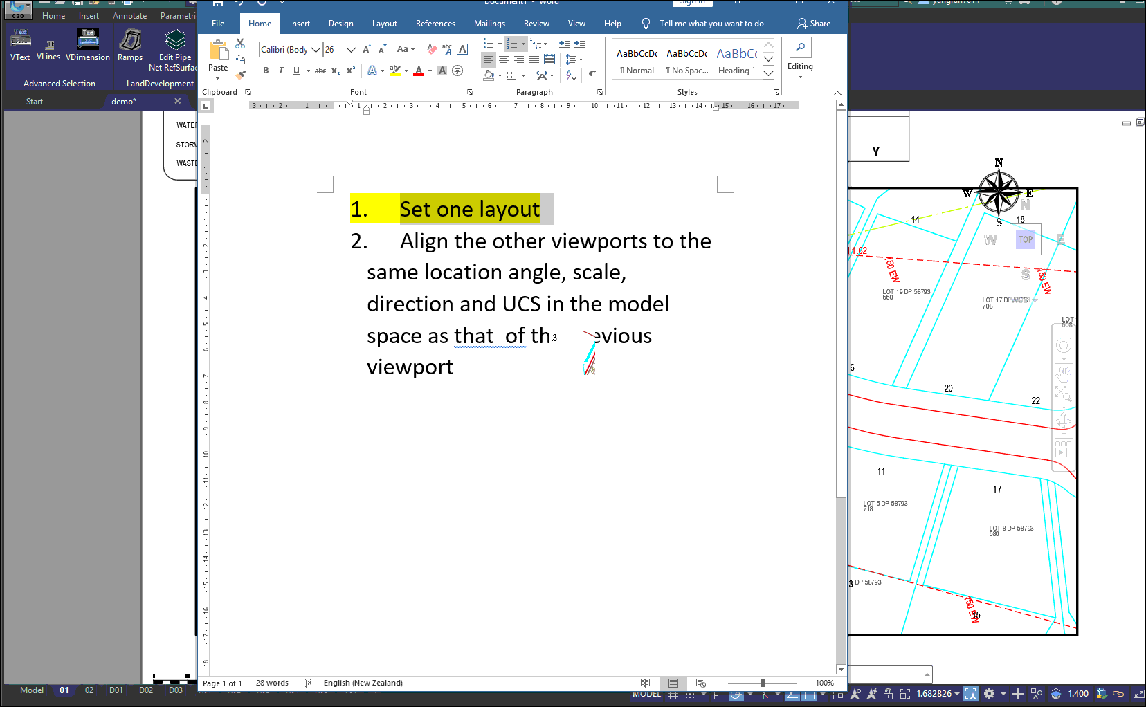Image resolution: width=1146 pixels, height=707 pixels.
Task: Open the VDimension tool in AutoCAD ribbon
Action: point(88,45)
